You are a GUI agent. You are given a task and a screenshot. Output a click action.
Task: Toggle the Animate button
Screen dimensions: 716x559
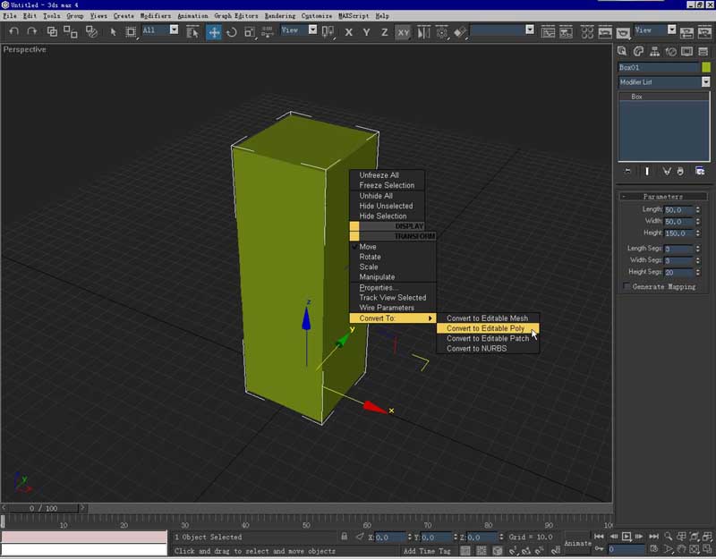[577, 543]
